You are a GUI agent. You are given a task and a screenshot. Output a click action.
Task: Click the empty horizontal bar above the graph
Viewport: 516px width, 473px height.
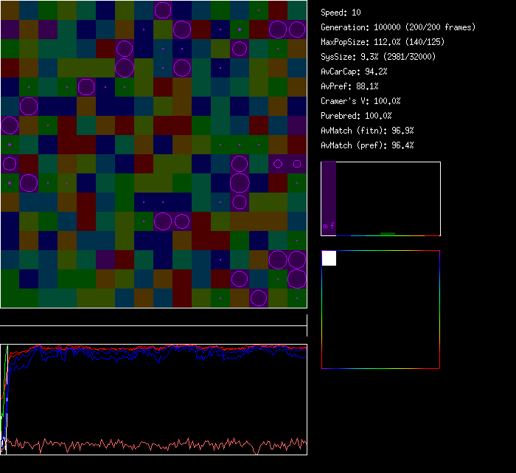[153, 320]
